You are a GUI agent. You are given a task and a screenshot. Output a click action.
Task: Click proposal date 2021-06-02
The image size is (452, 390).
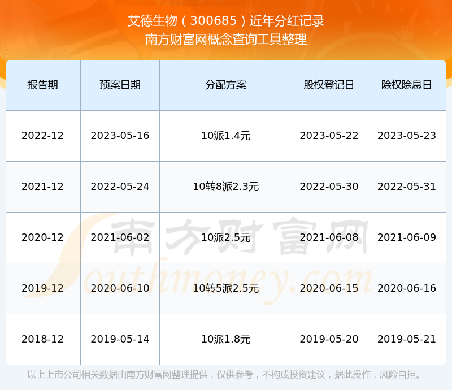[x=120, y=237]
